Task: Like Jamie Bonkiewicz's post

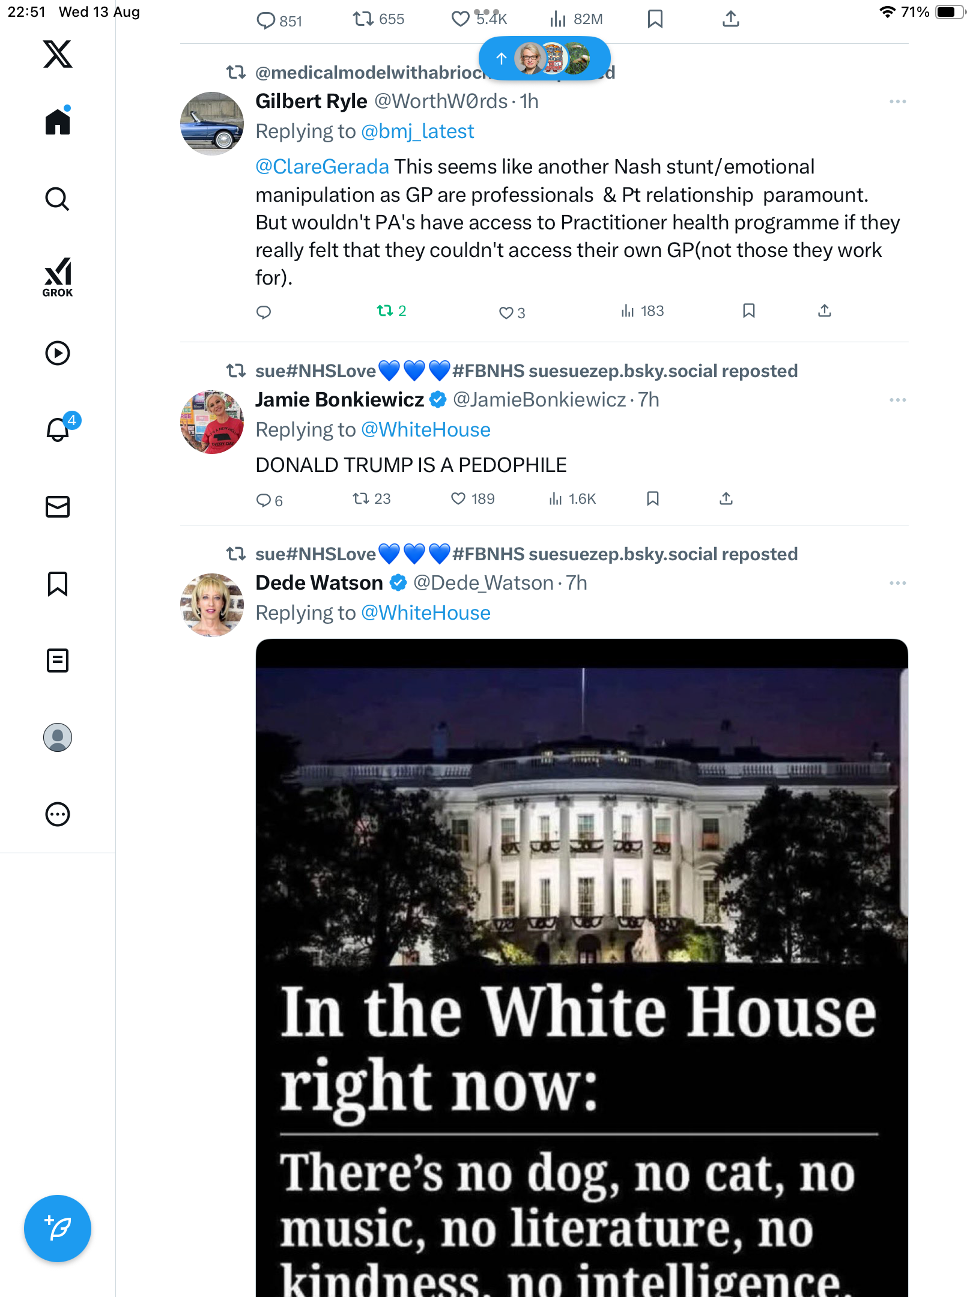Action: [x=459, y=499]
